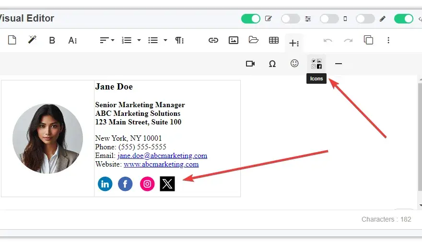Enable the mobile preview toggle
The image size is (422, 246).
[x=329, y=19]
